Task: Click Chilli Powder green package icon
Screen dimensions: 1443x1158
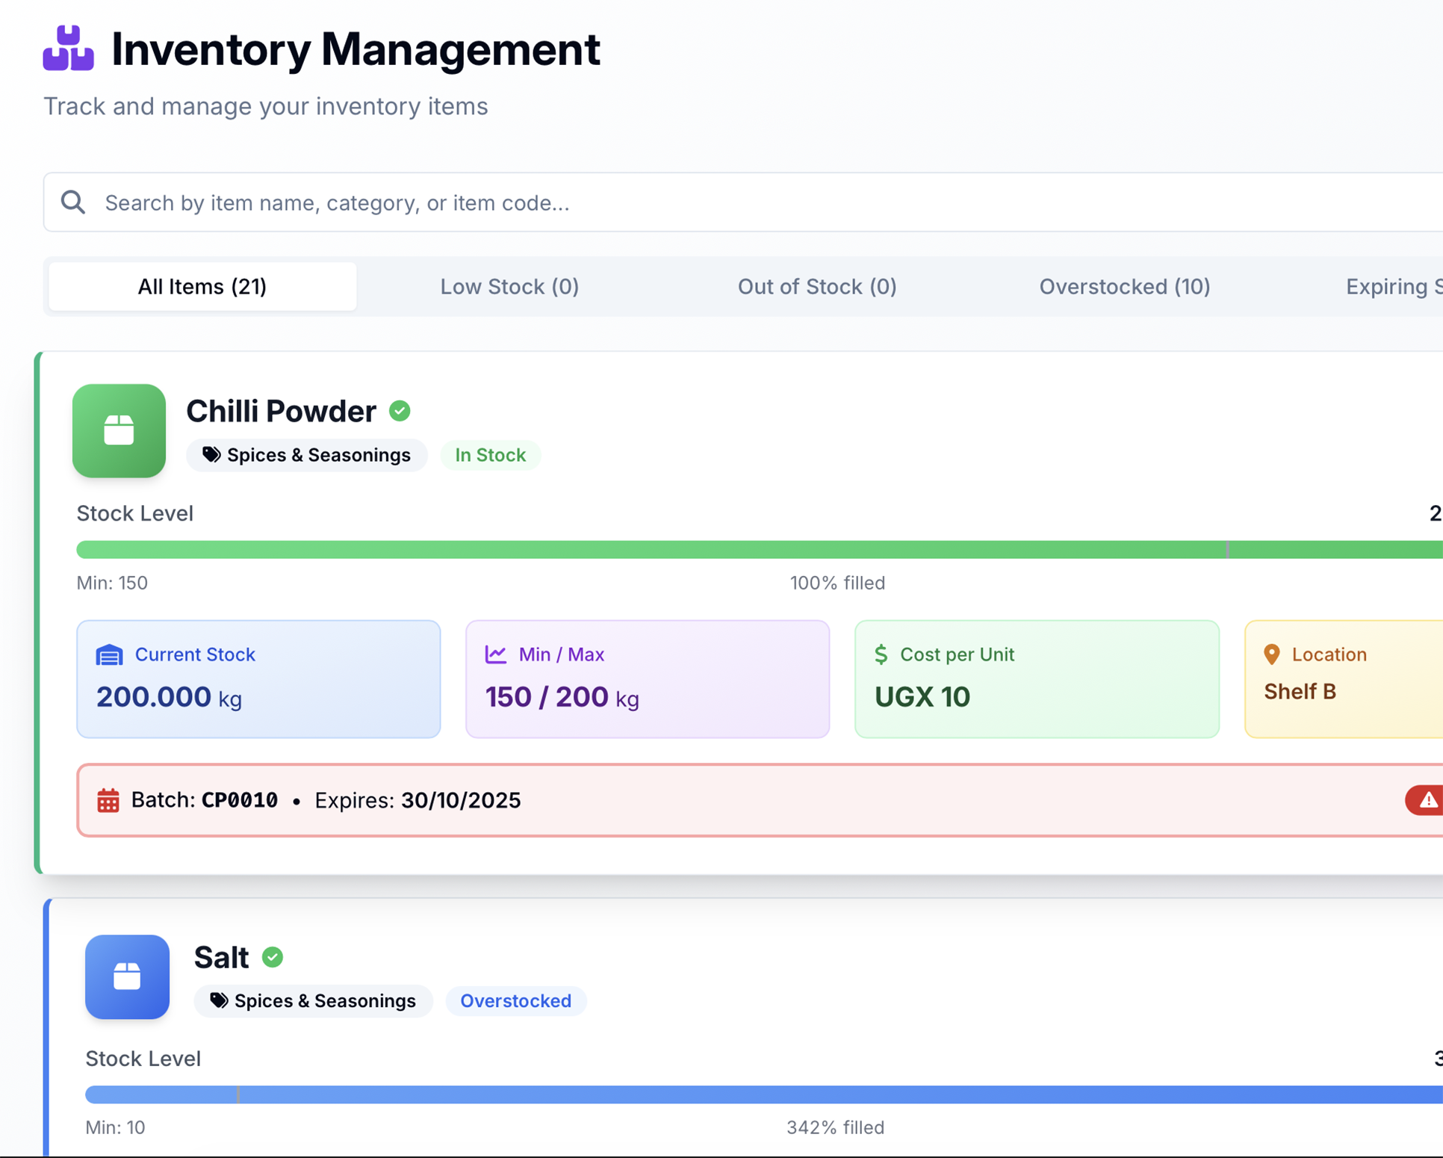Action: click(x=119, y=430)
